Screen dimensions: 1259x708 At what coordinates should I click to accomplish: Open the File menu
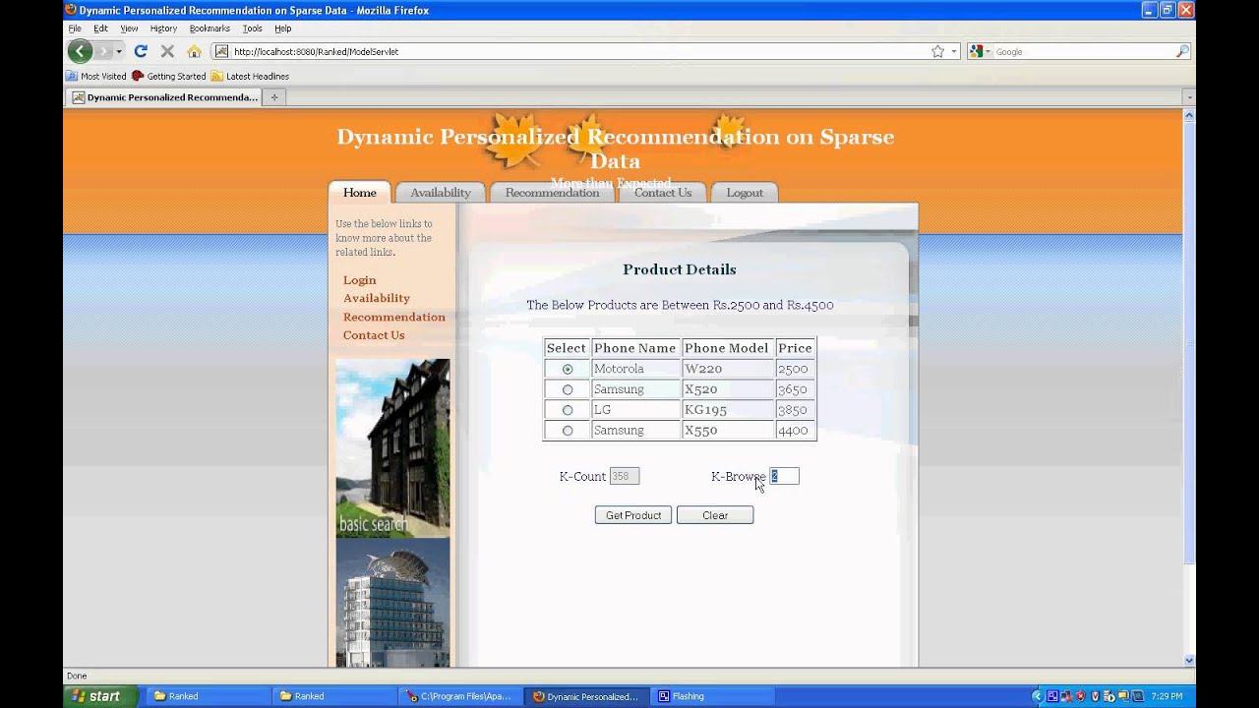pyautogui.click(x=75, y=29)
